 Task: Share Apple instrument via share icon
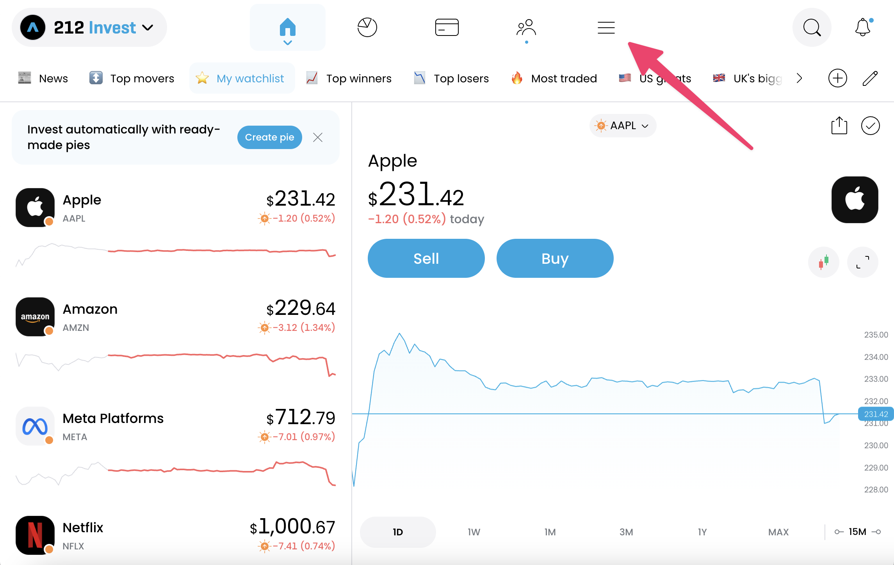839,126
